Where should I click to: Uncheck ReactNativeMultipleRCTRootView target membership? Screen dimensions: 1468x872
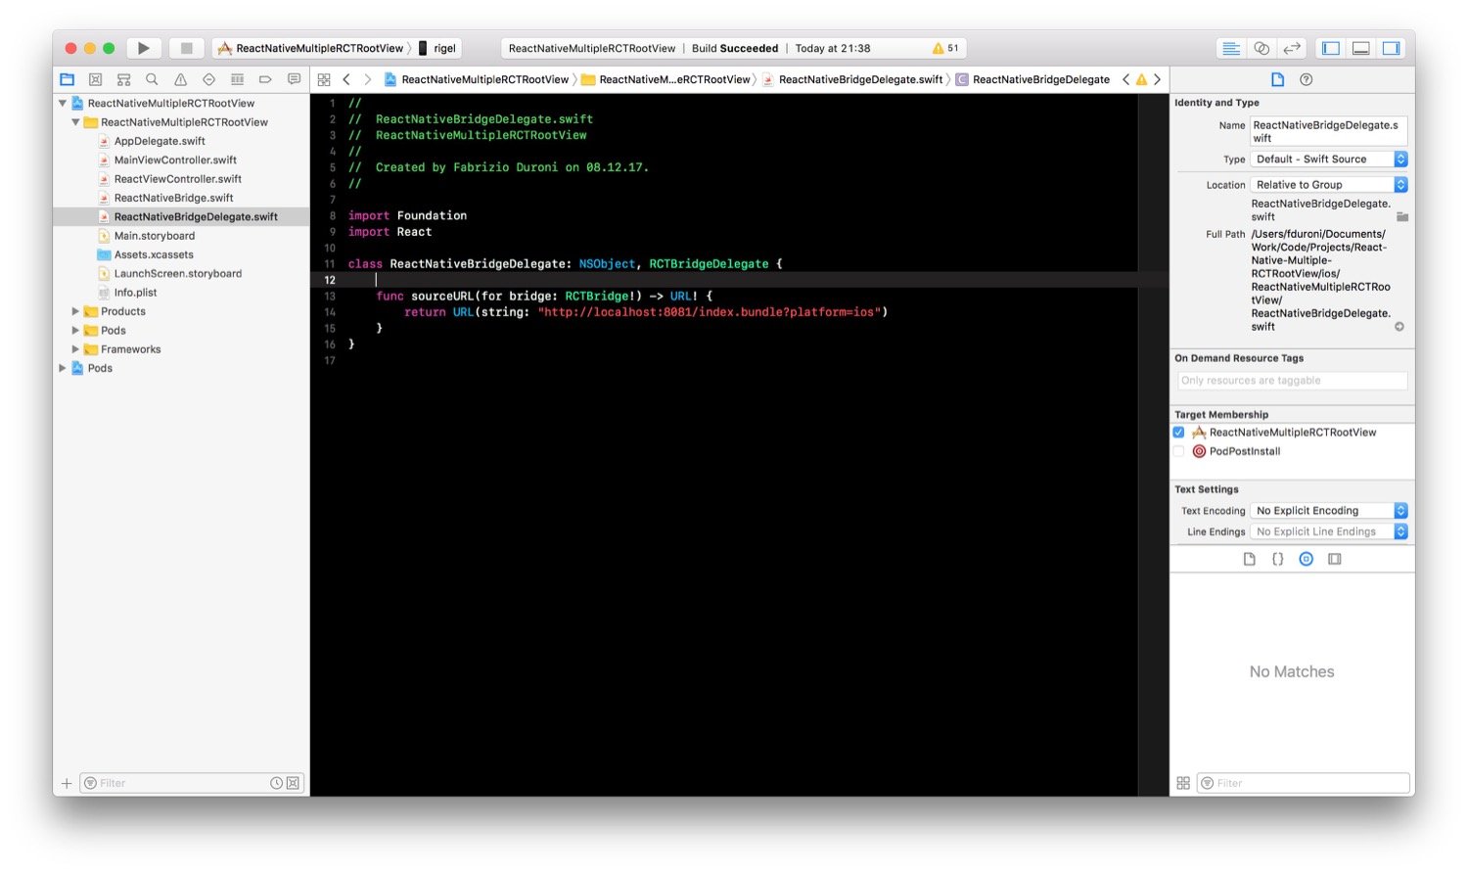[x=1178, y=432]
